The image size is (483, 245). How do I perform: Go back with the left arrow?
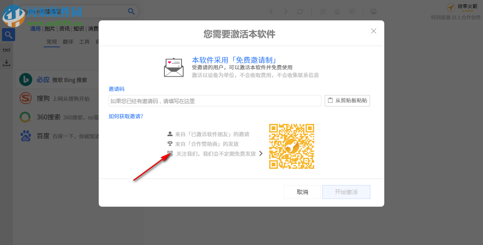pos(271,12)
